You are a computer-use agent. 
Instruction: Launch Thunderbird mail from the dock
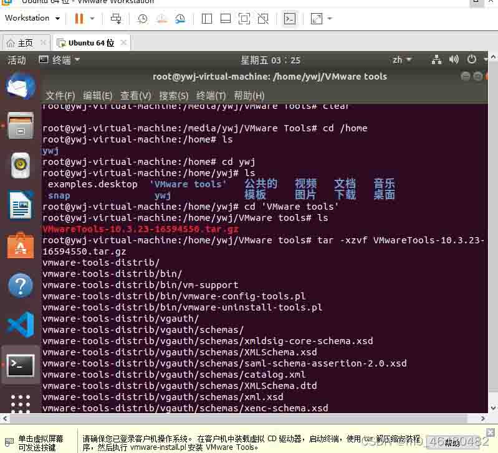[21, 86]
